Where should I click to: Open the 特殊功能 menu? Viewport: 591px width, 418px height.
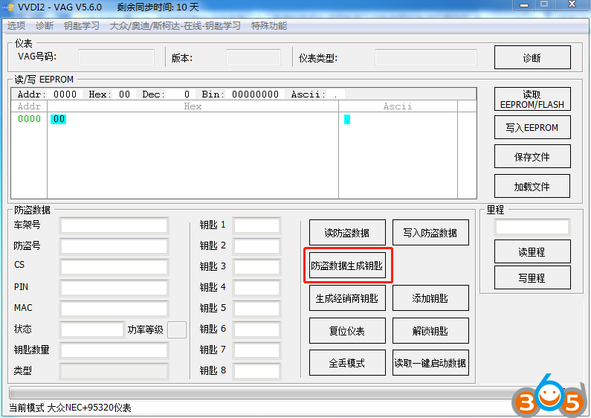tap(269, 25)
